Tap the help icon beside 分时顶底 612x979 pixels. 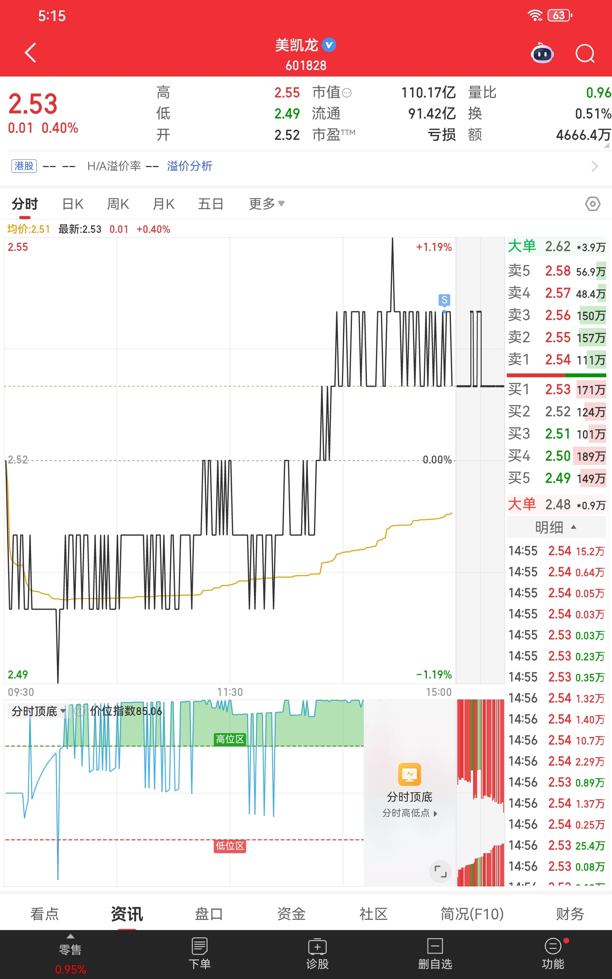[79, 711]
